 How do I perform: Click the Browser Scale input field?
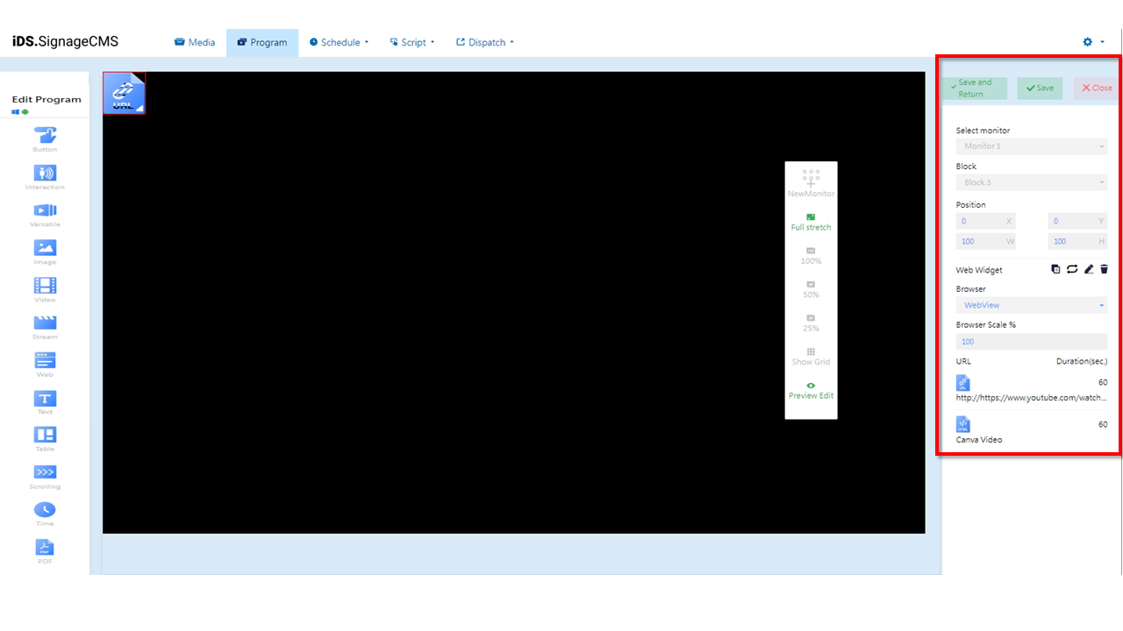point(1031,341)
